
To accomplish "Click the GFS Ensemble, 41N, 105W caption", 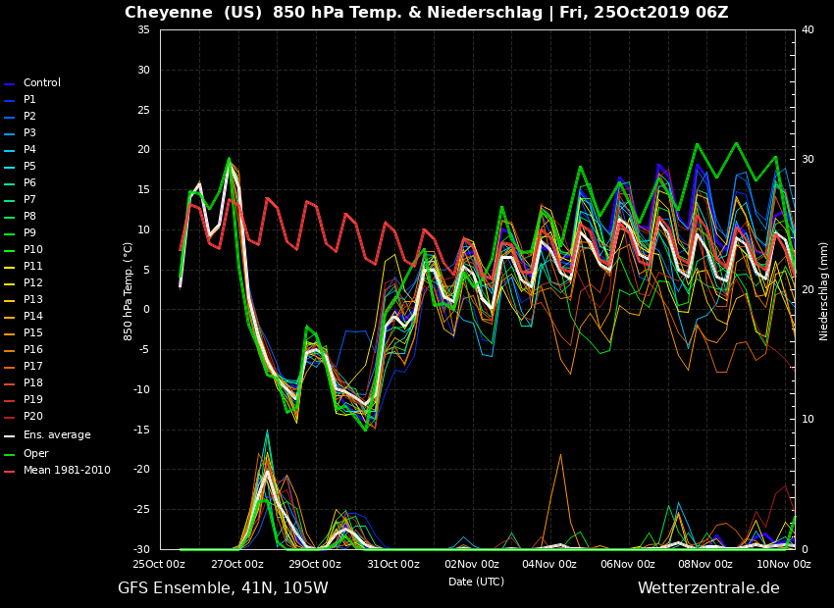I will (223, 587).
